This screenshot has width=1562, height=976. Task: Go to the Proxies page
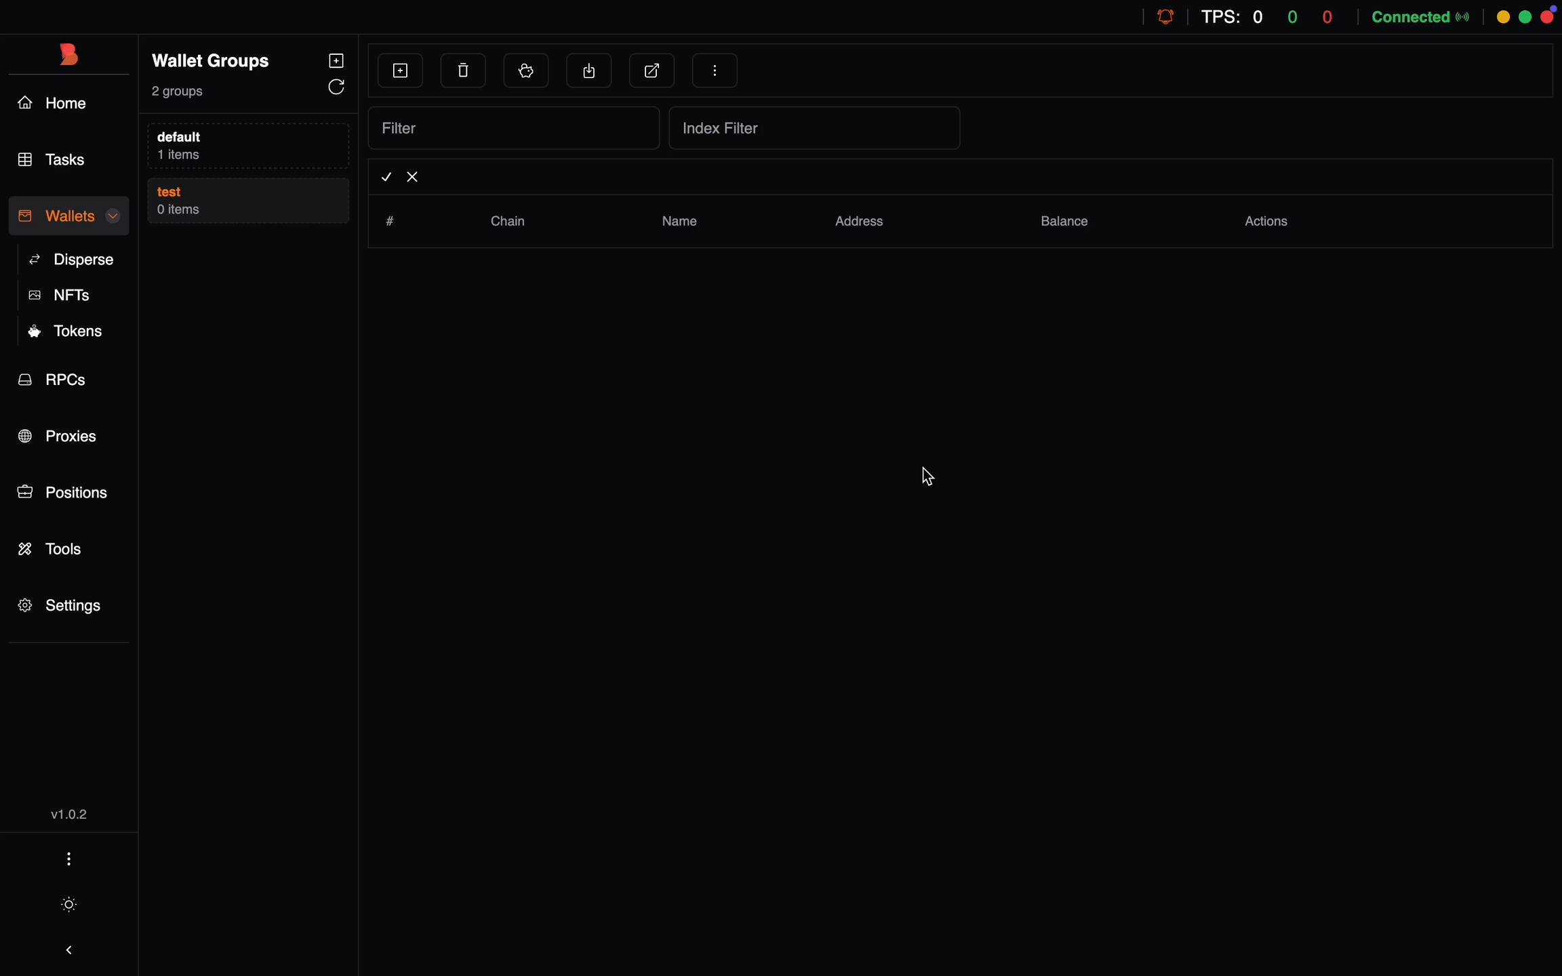(70, 436)
